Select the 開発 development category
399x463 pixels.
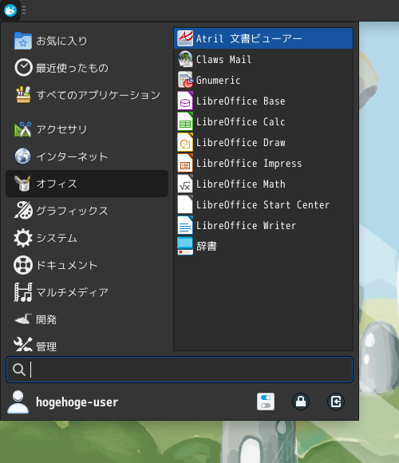(87, 319)
